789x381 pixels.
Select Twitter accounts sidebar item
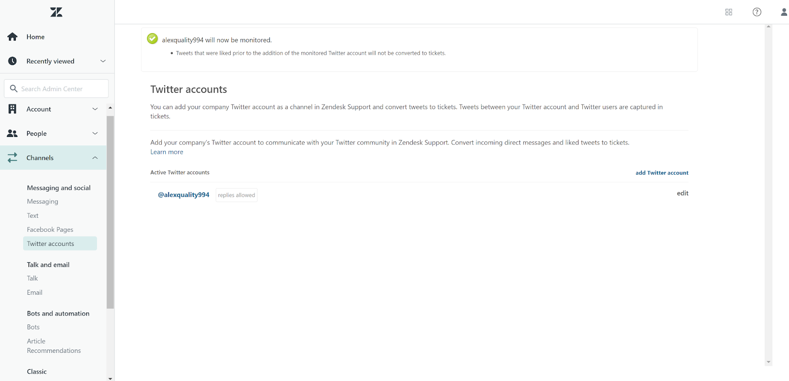point(51,243)
